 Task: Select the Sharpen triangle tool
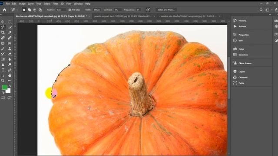3,65
